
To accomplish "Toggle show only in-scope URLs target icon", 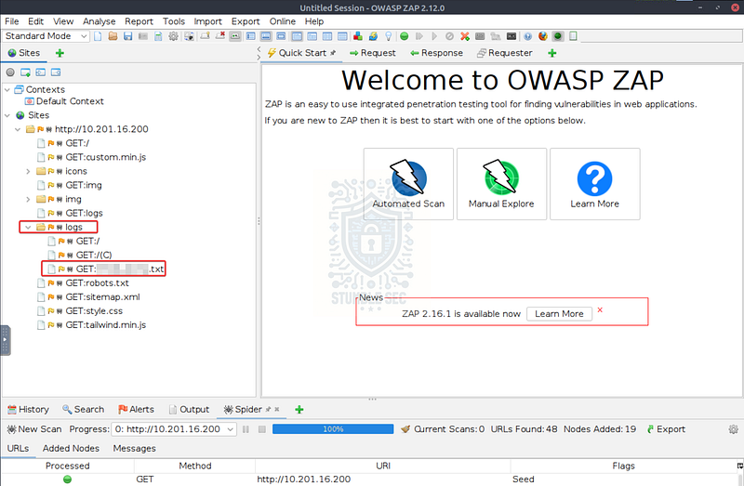I will click(x=10, y=72).
